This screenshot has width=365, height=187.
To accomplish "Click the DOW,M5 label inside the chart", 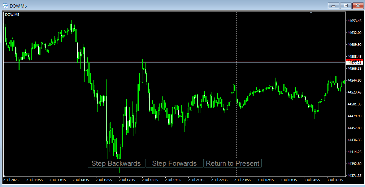I will coord(12,15).
